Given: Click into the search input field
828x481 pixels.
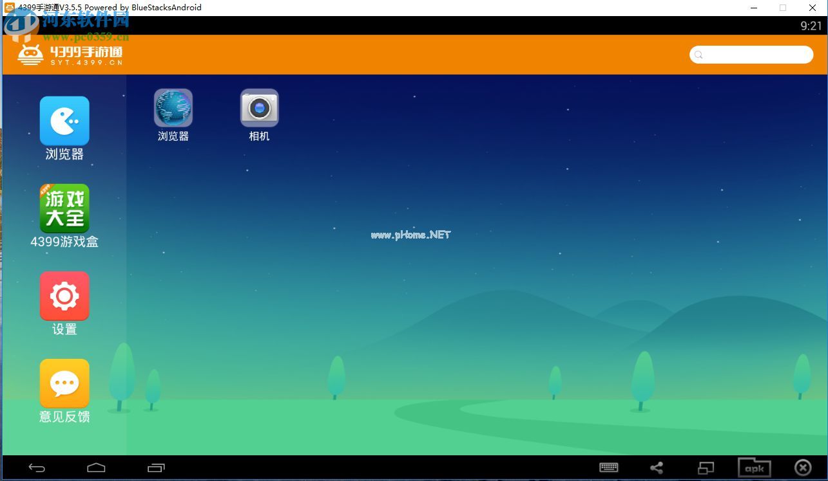Looking at the screenshot, I should coord(751,55).
